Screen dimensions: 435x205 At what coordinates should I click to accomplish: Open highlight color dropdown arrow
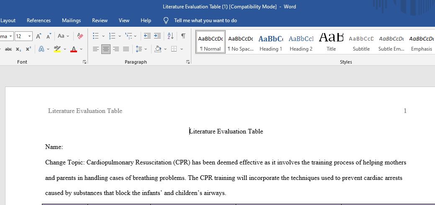[x=65, y=49]
